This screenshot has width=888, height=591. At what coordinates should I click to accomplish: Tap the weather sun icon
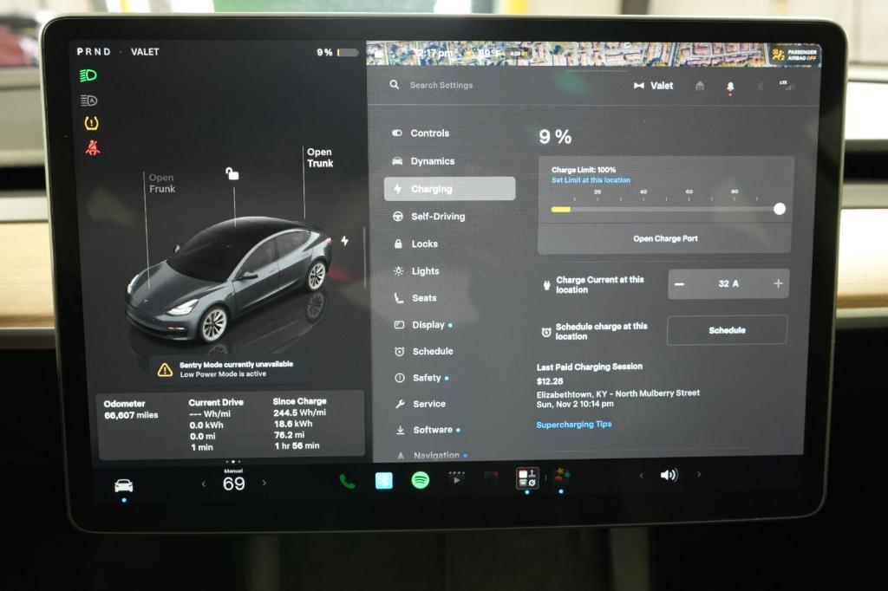[x=469, y=53]
